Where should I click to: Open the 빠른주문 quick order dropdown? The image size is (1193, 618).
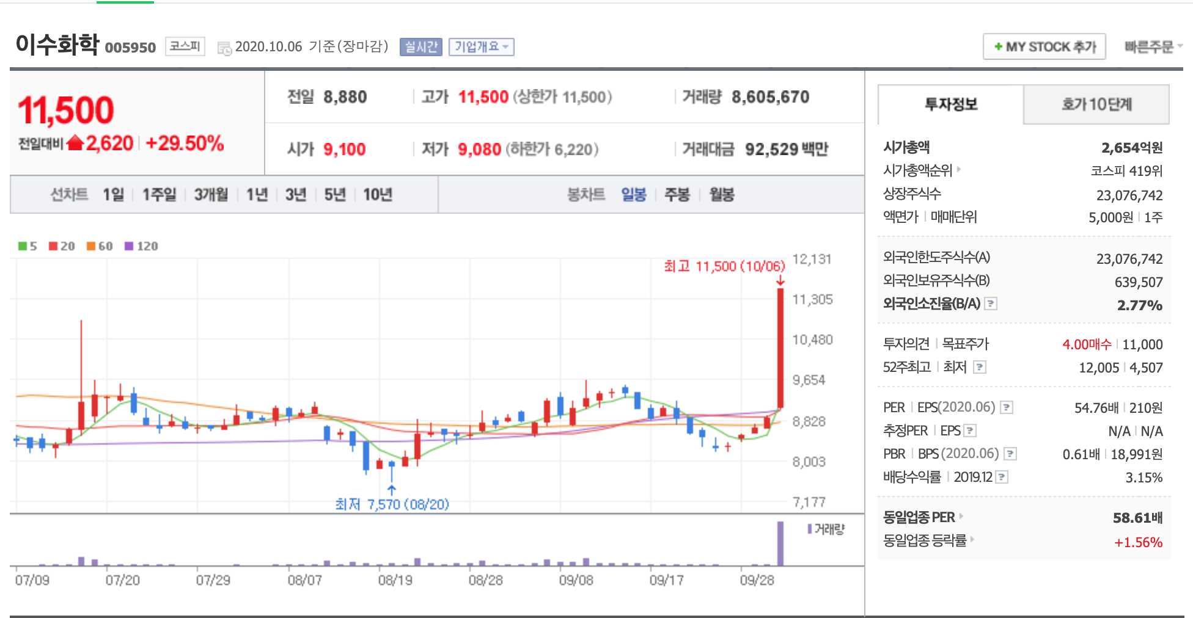(1153, 46)
